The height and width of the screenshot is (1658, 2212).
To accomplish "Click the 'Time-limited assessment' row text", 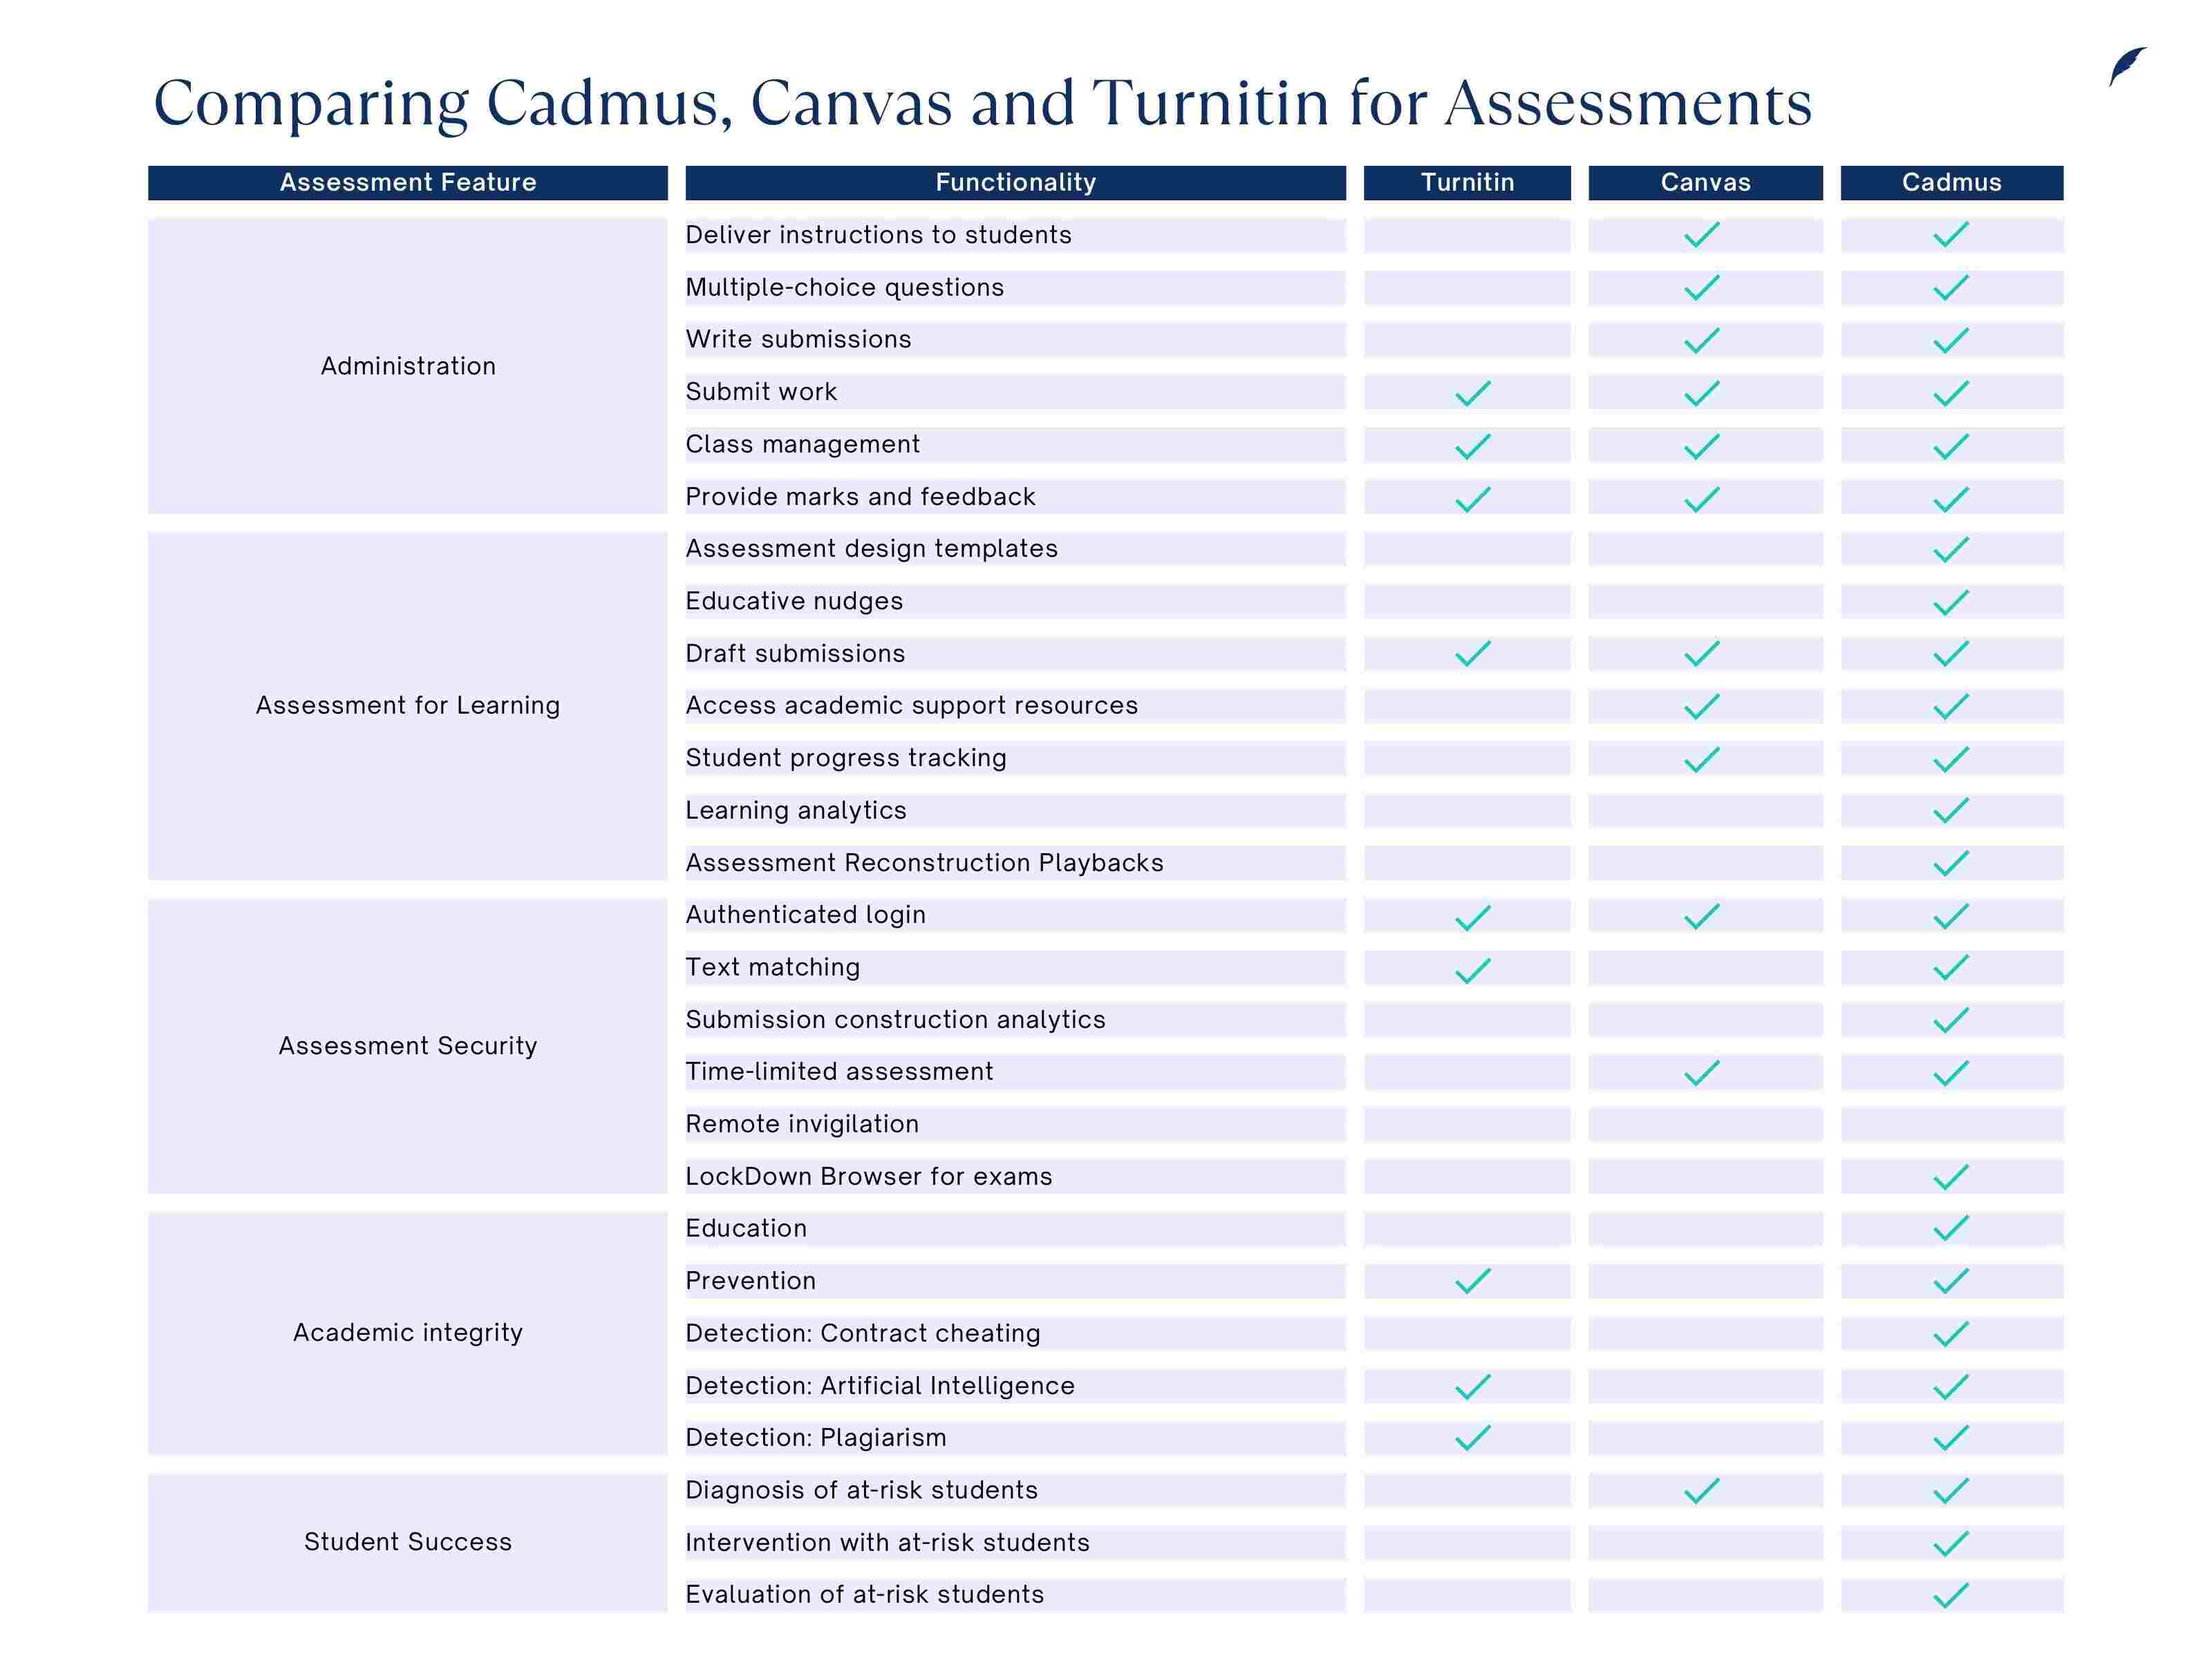I will 839,1072.
